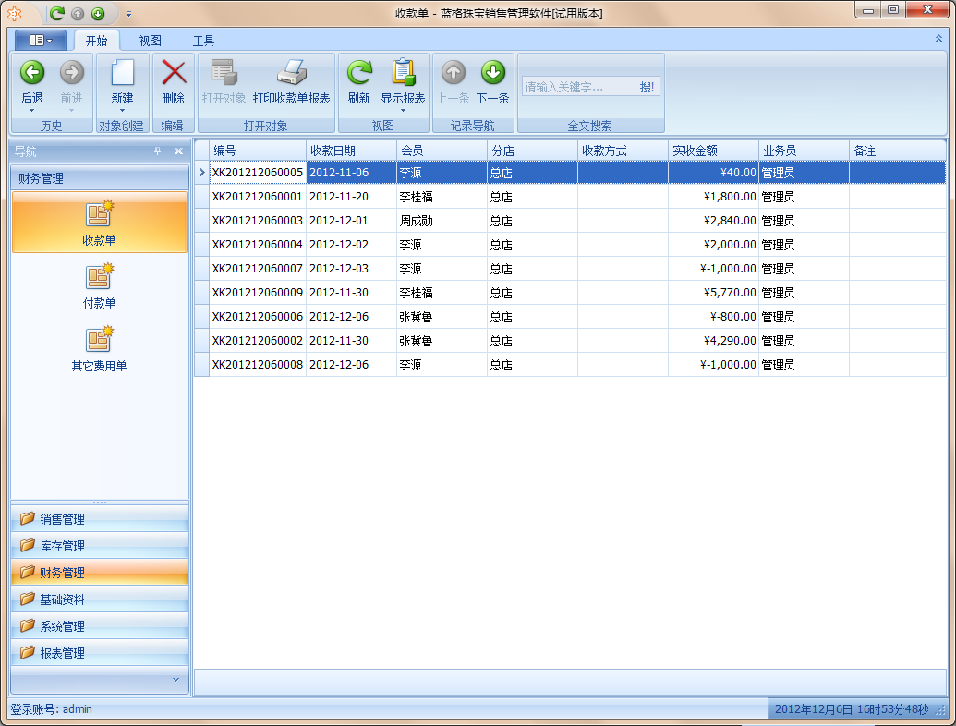This screenshot has height=726, width=956.
Task: Open the 收款单 navigation item
Action: point(100,223)
